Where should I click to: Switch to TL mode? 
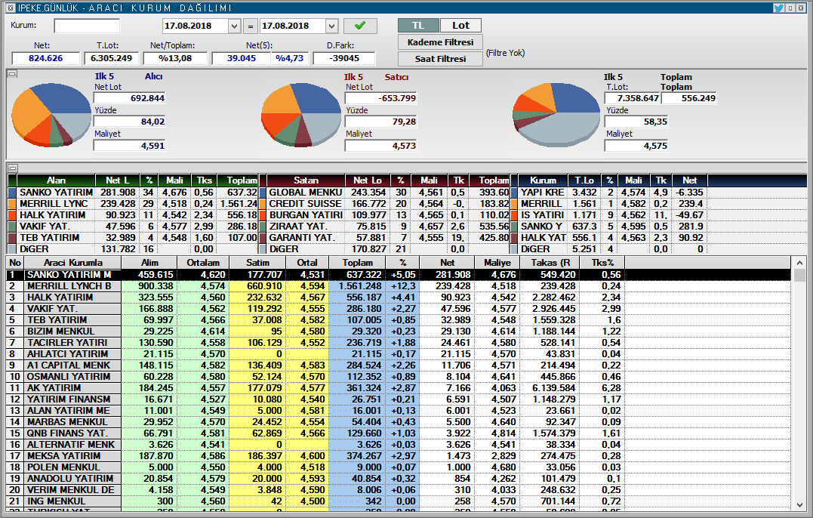[x=418, y=26]
